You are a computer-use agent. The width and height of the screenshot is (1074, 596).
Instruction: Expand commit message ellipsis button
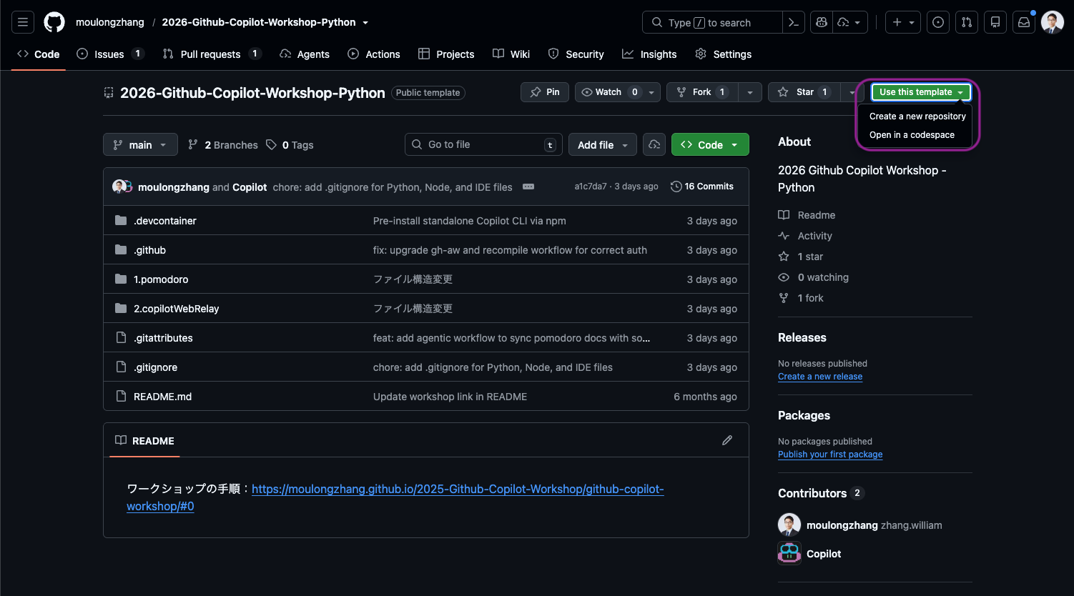pos(528,187)
